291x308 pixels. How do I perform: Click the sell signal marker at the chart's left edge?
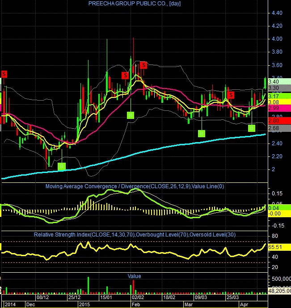[4, 74]
